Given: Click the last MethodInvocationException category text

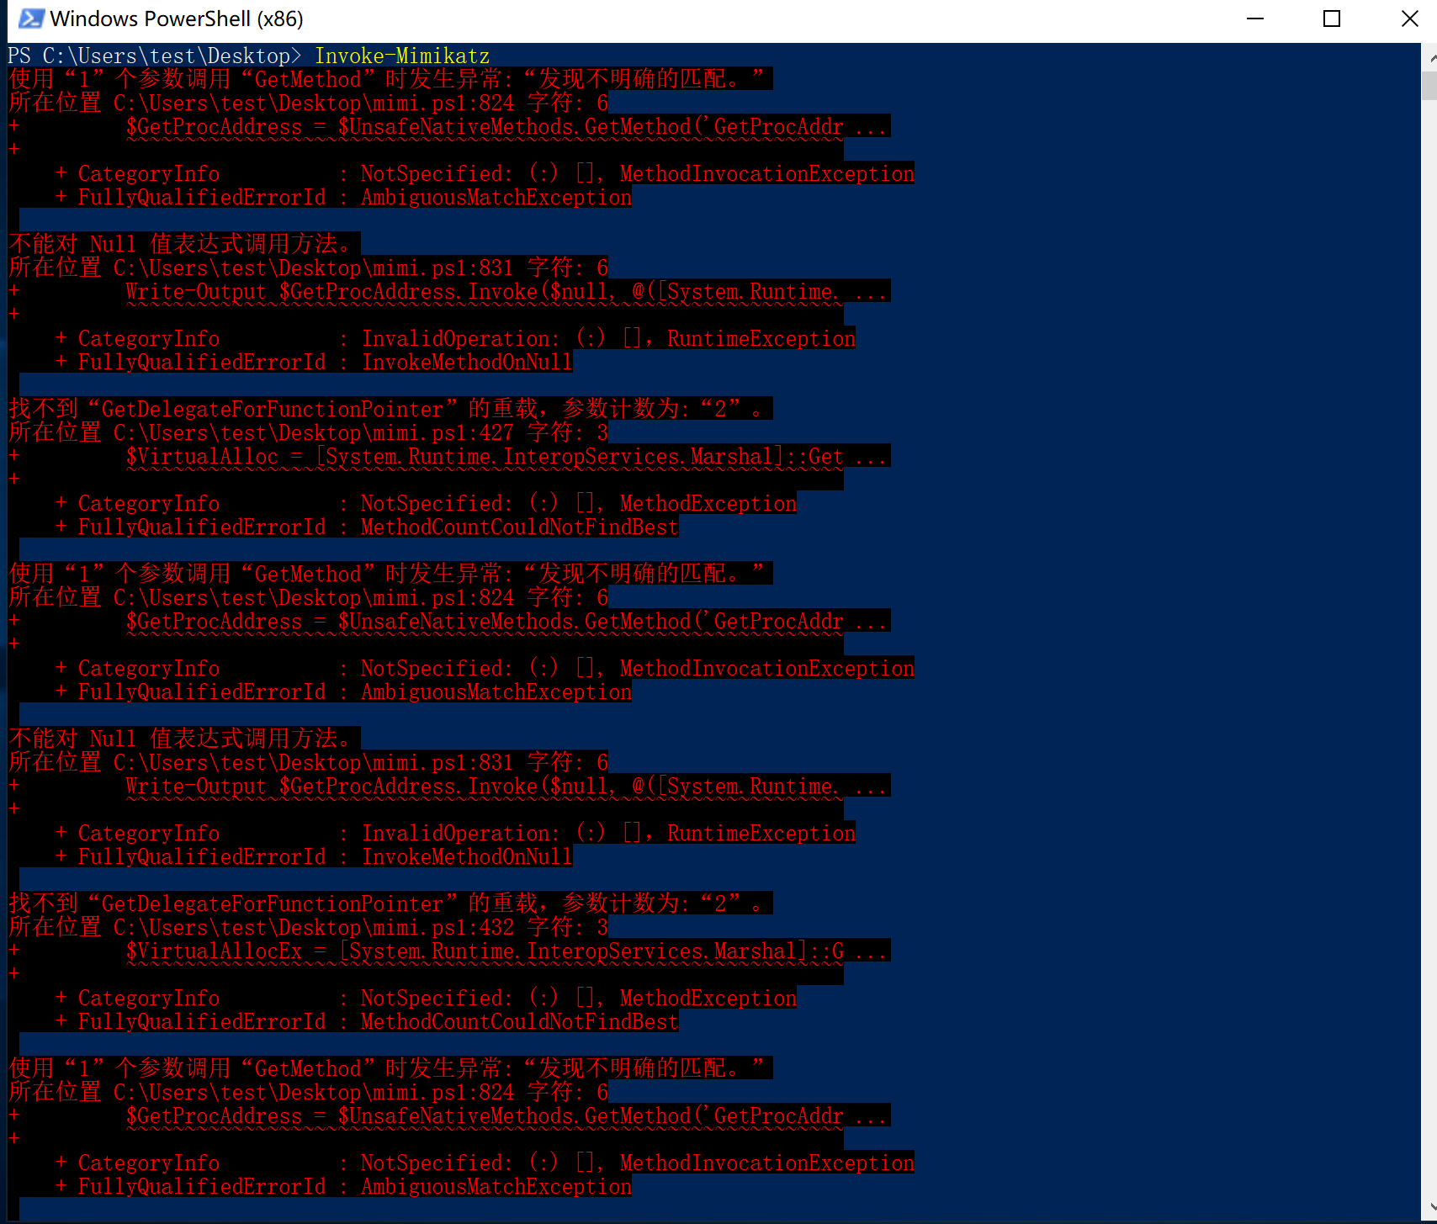Looking at the screenshot, I should tap(766, 1163).
